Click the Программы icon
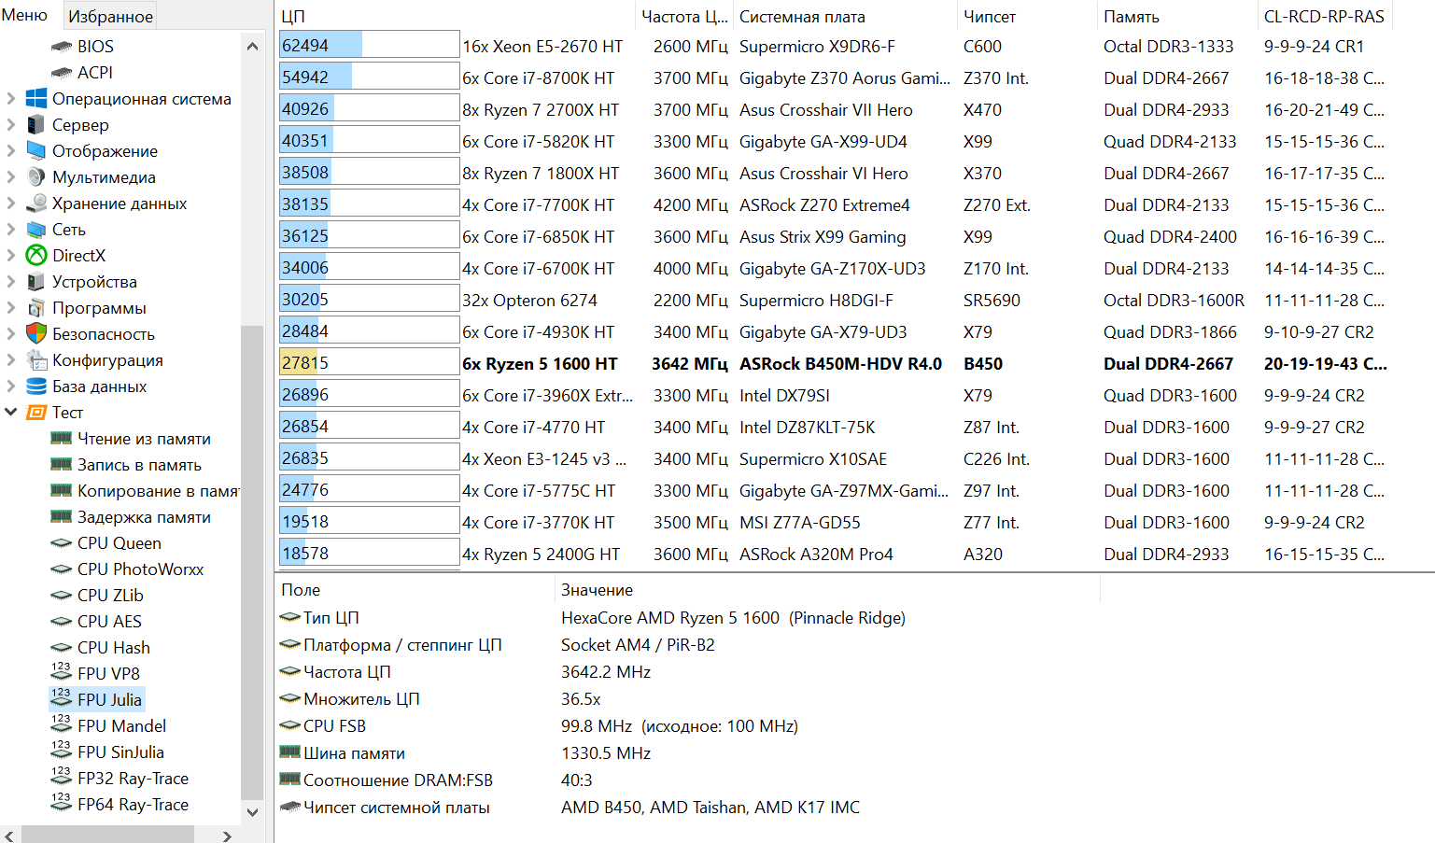1435x843 pixels. tap(36, 308)
